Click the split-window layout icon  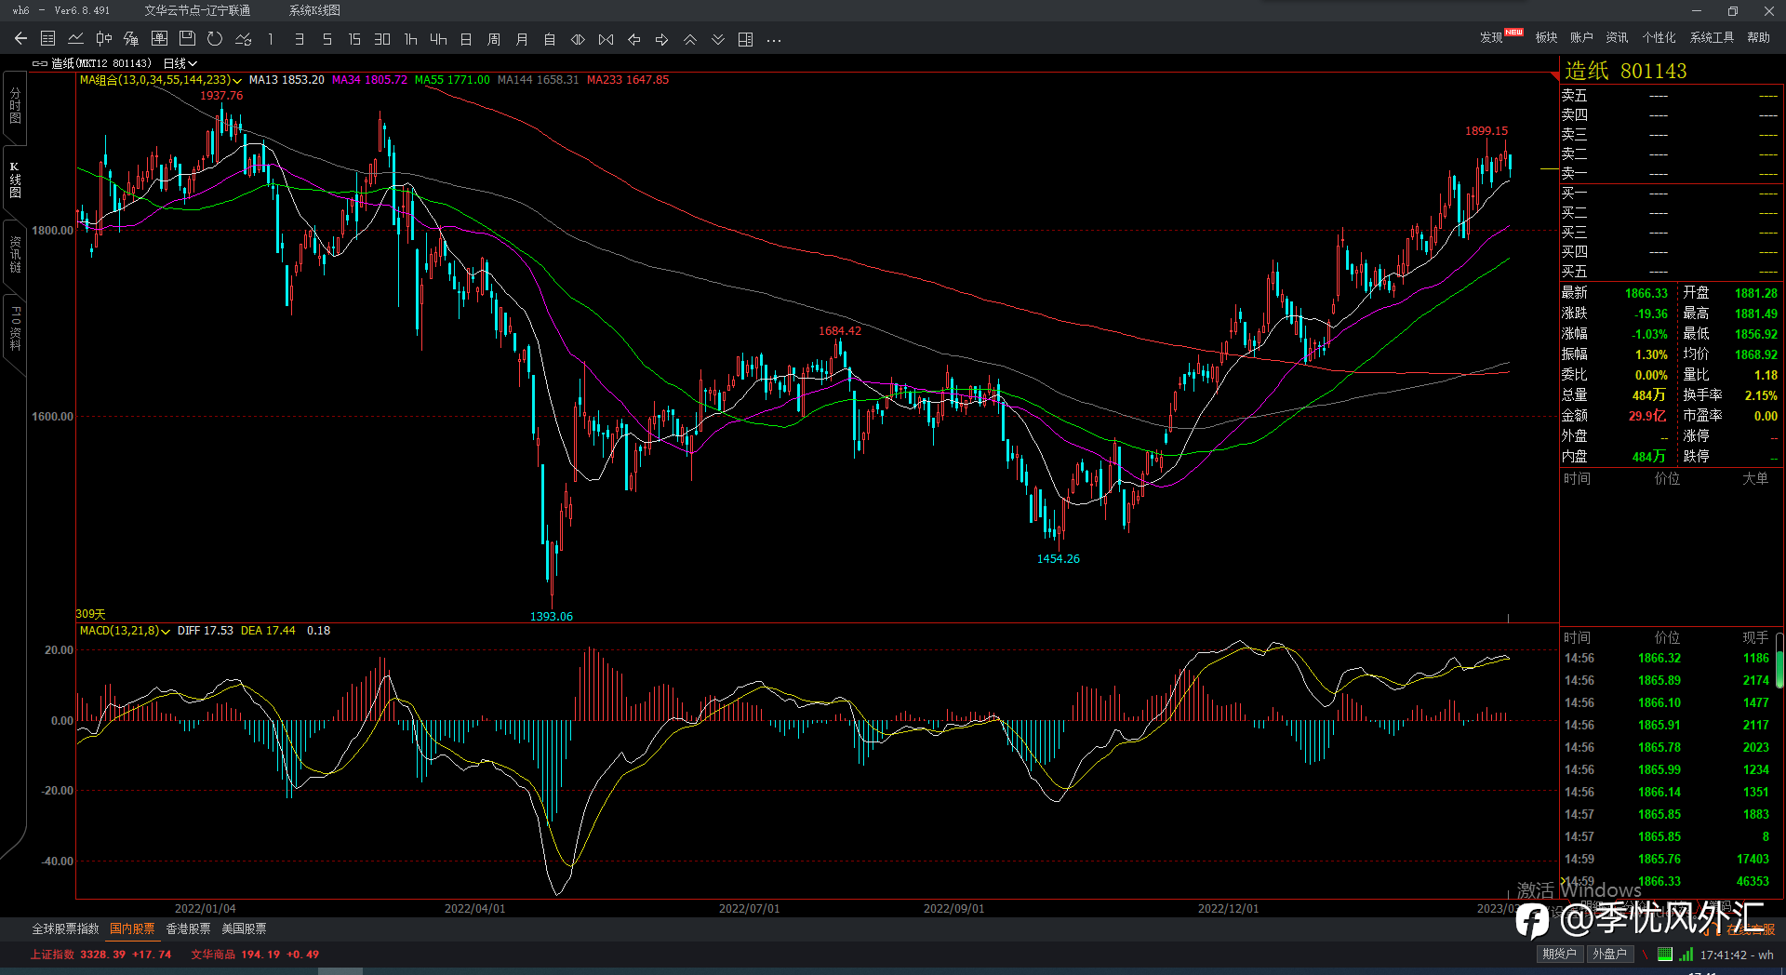pyautogui.click(x=745, y=39)
